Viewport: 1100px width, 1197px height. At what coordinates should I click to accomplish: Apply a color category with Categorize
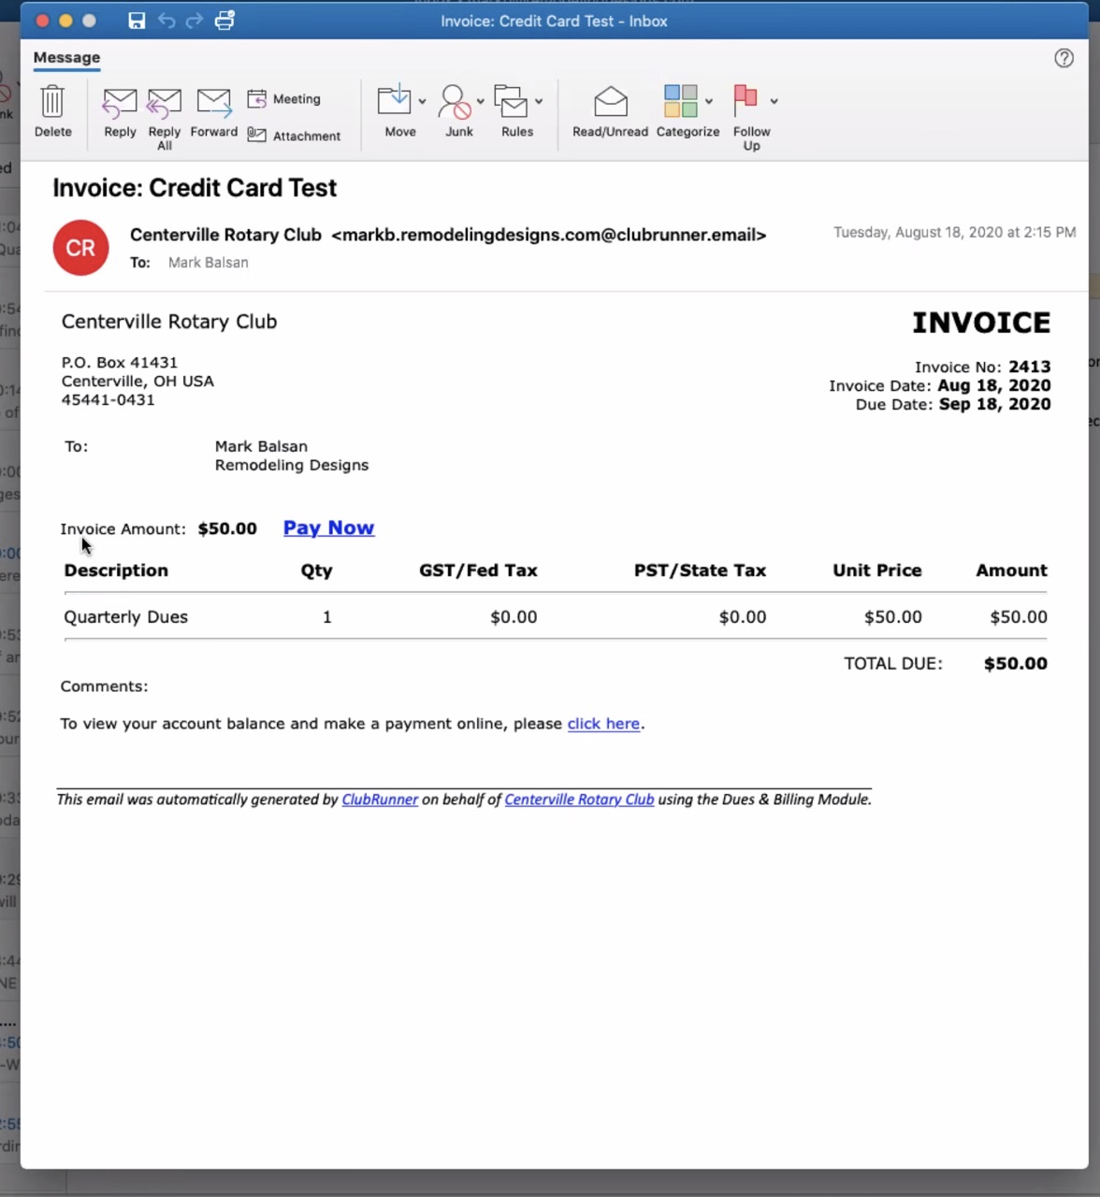click(680, 101)
